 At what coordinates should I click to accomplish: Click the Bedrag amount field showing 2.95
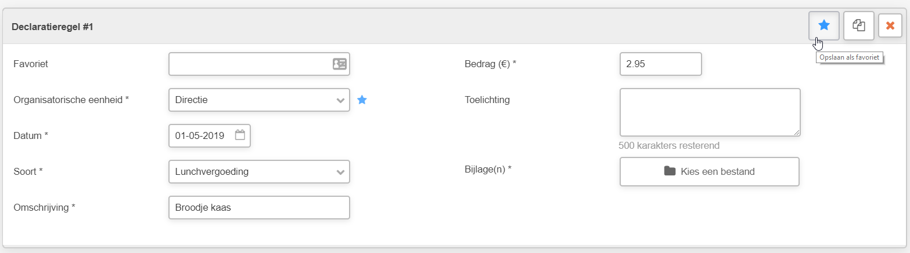tap(661, 64)
